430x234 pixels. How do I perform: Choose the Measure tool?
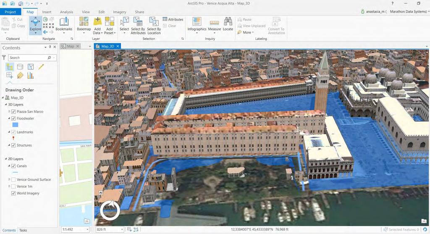(215, 25)
